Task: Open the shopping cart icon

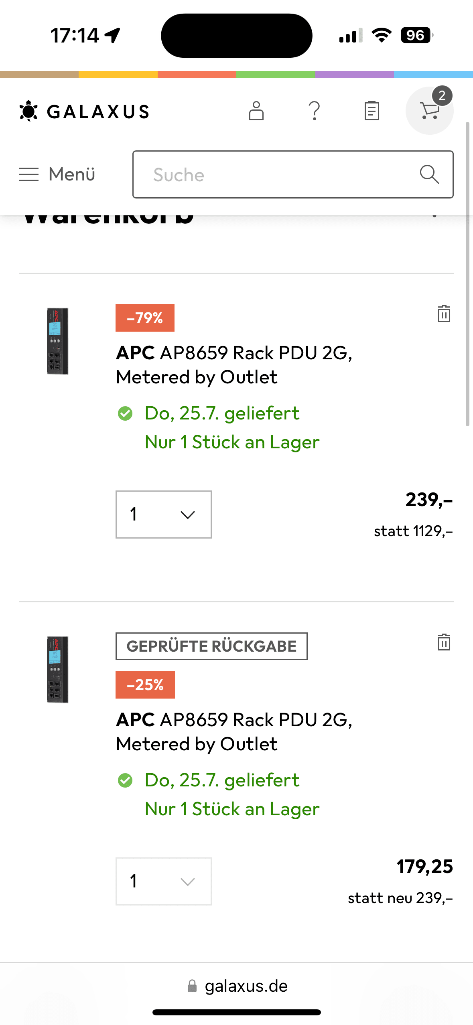Action: [x=429, y=111]
